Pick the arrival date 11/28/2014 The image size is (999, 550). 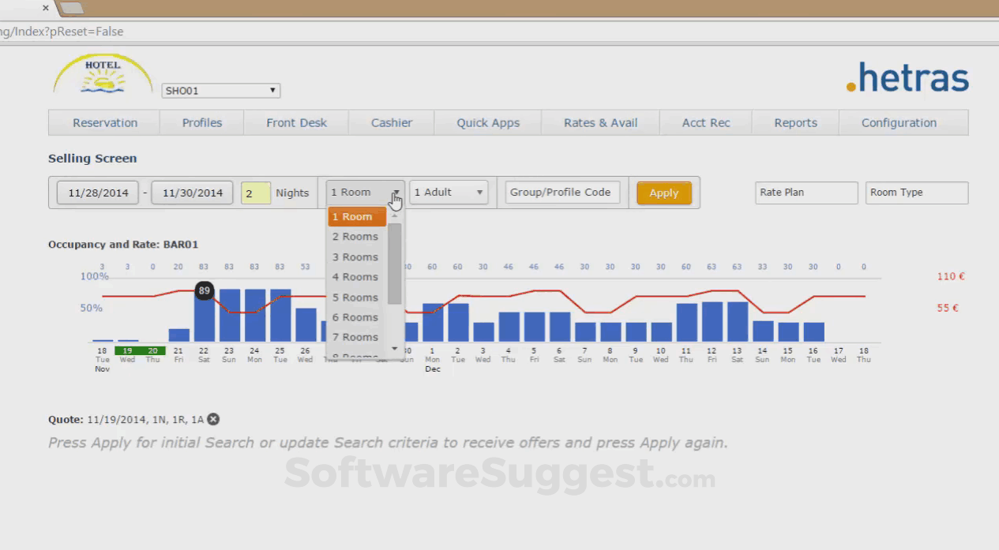pyautogui.click(x=97, y=193)
